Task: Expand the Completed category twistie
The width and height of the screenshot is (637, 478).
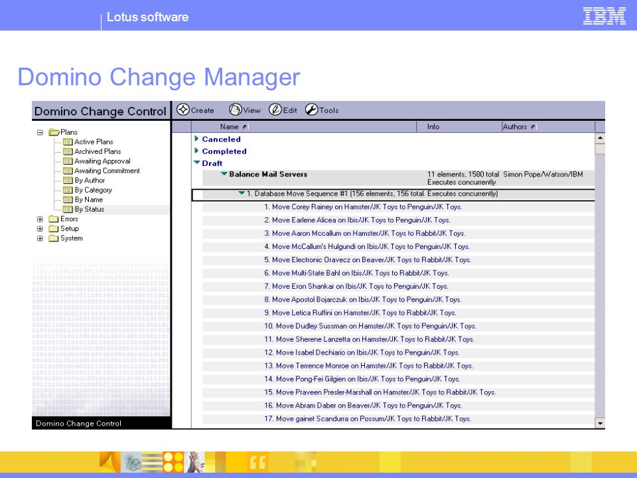Action: click(196, 151)
